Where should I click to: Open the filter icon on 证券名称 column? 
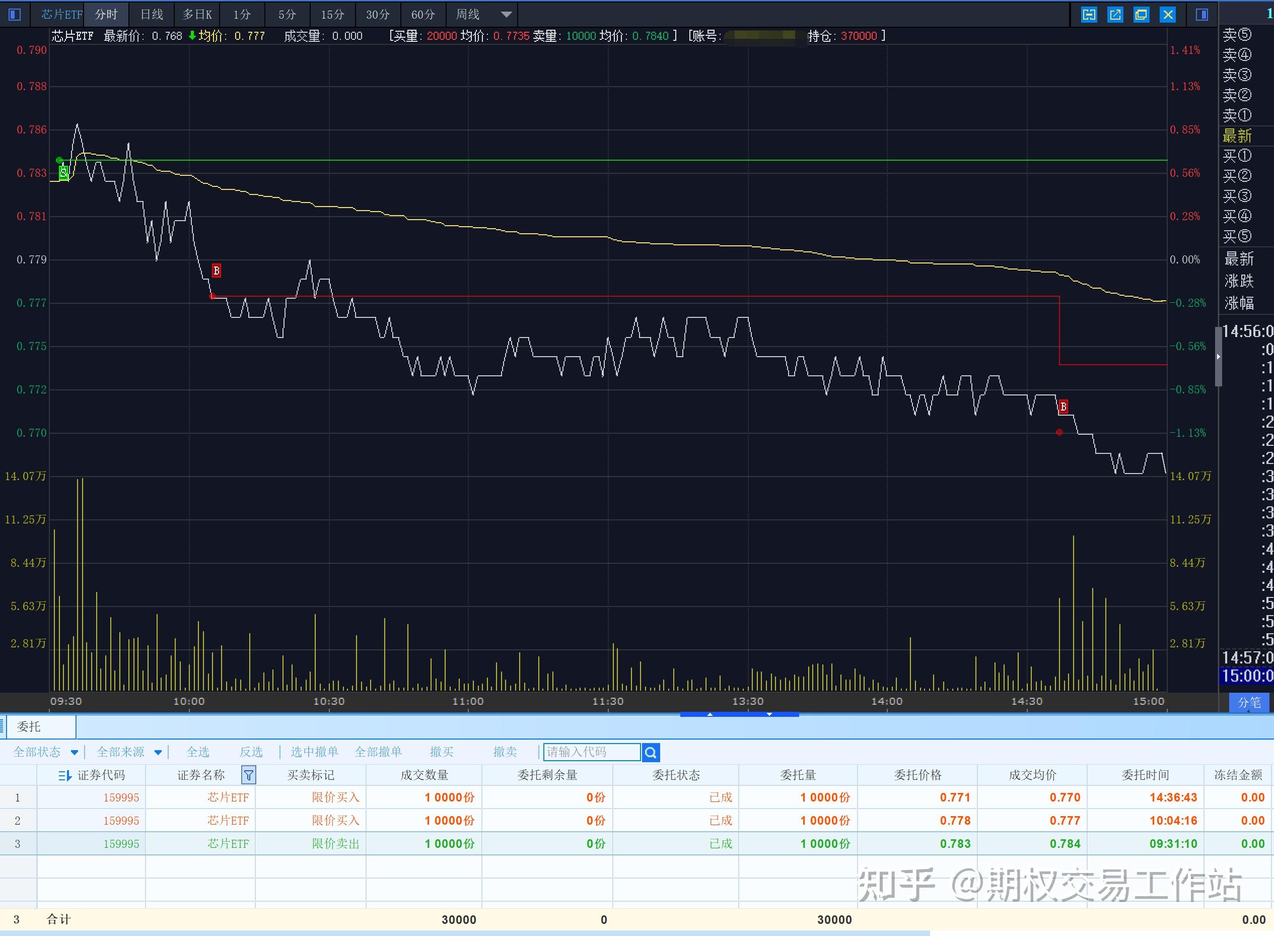(x=249, y=774)
